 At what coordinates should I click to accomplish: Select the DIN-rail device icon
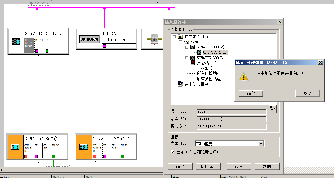[154, 39]
